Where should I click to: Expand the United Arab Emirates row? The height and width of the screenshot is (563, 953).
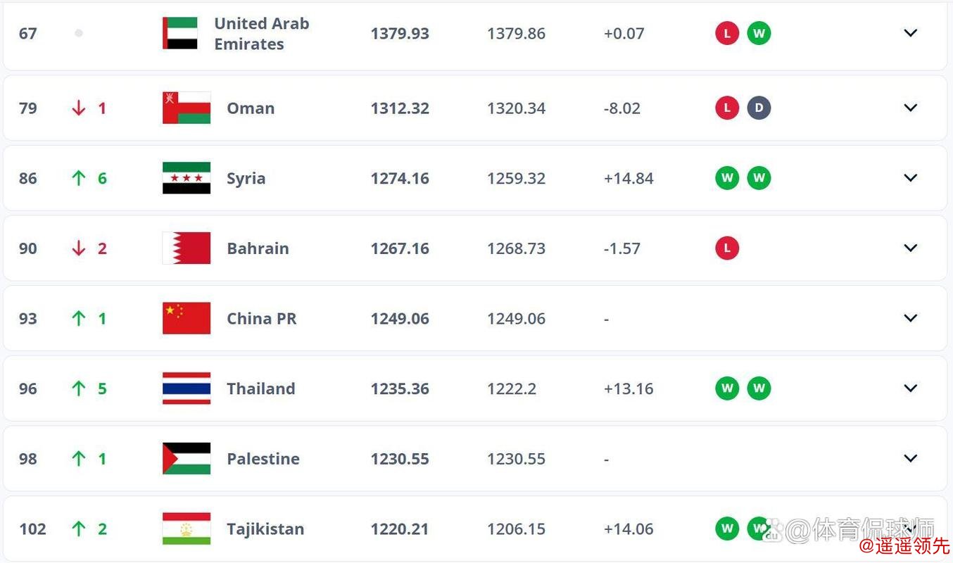pos(911,33)
